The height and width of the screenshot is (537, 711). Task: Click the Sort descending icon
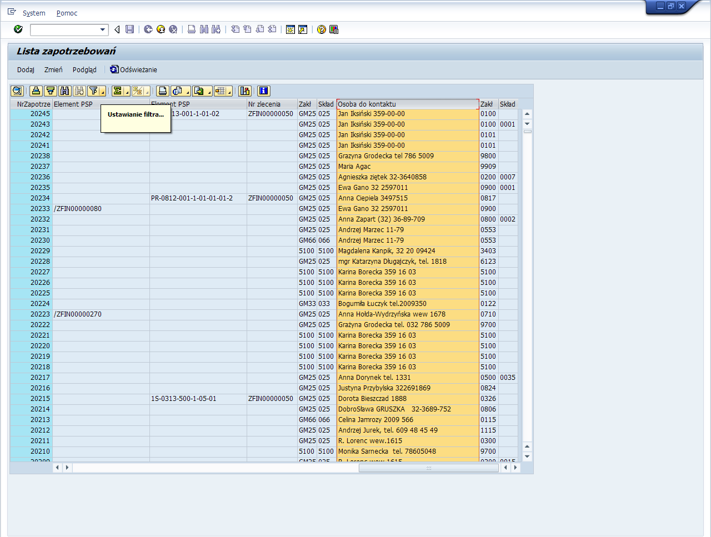coord(51,91)
